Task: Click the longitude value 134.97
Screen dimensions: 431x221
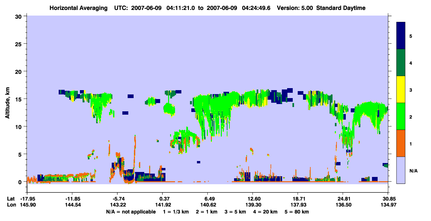Action: 388,205
